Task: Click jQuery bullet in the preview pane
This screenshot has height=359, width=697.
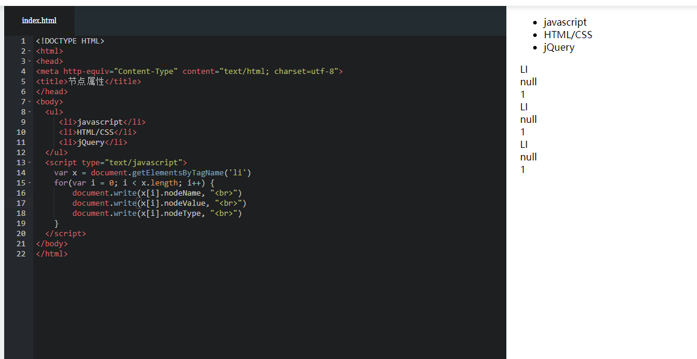Action: click(559, 48)
